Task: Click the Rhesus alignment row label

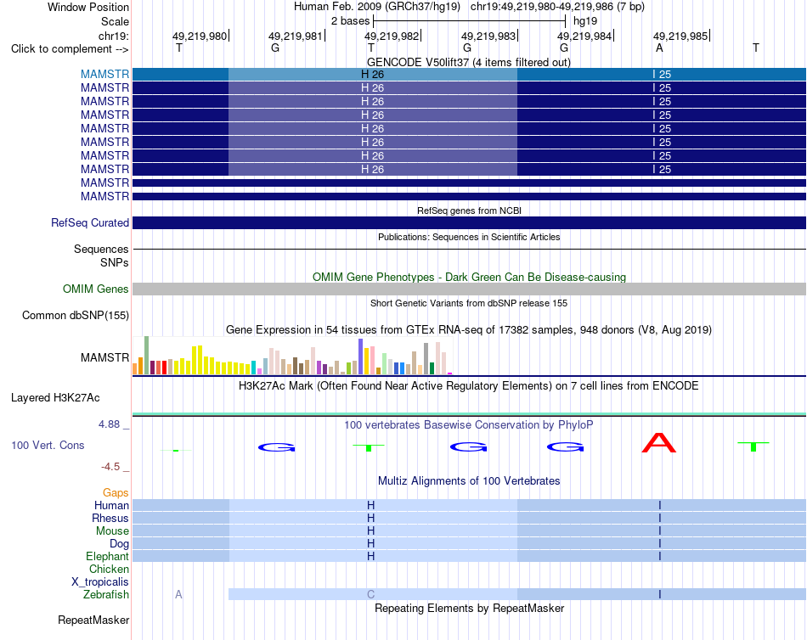Action: coord(110,518)
